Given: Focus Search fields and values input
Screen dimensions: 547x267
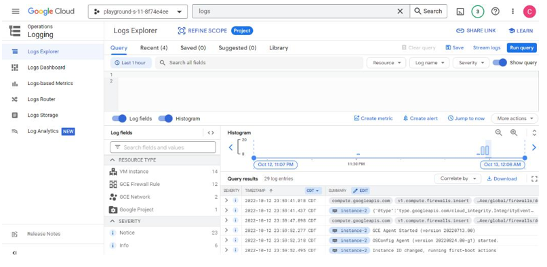Looking at the screenshot, I should (163, 147).
